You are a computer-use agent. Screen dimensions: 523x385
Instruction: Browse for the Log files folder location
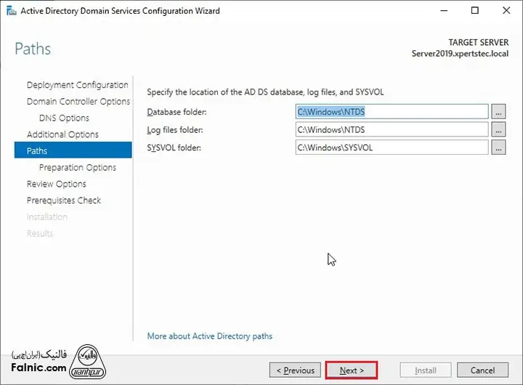pos(498,130)
